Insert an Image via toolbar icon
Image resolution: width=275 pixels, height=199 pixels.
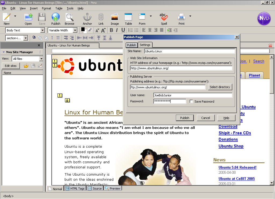(x=115, y=17)
